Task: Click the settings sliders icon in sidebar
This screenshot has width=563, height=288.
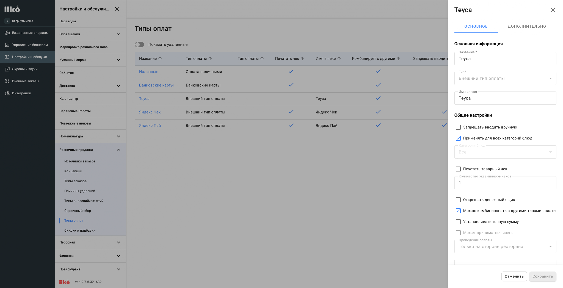Action: coord(7,57)
